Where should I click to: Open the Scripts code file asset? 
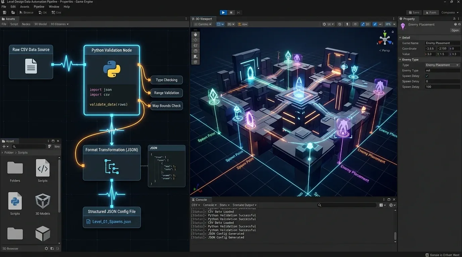click(43, 168)
